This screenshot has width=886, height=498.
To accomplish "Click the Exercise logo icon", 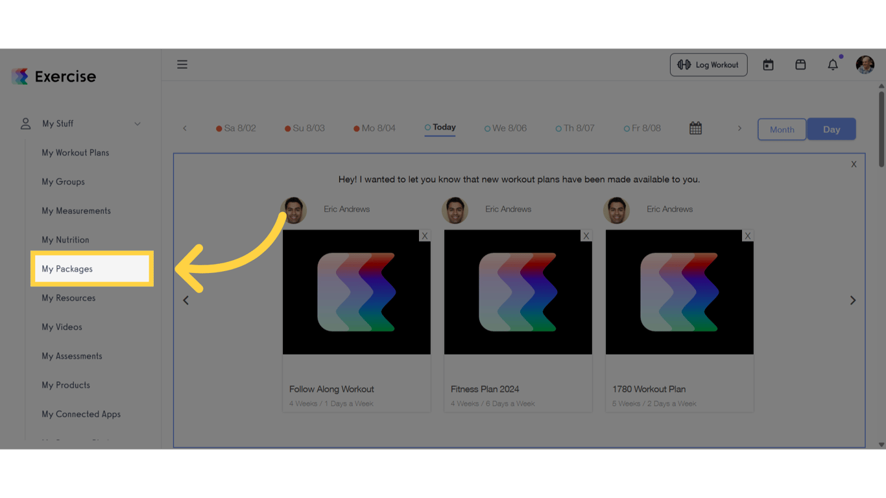I will (20, 77).
